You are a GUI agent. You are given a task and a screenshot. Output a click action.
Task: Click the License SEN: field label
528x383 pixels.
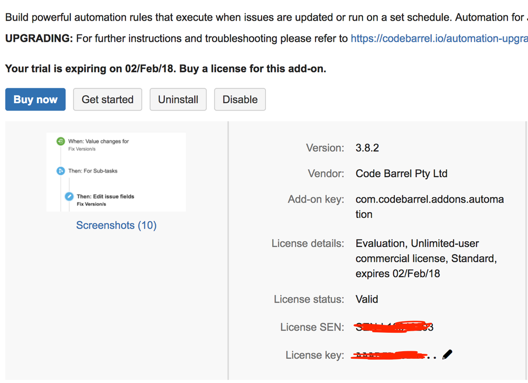tap(312, 327)
